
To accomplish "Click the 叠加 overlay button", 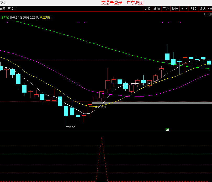I will pyautogui.click(x=156, y=9).
